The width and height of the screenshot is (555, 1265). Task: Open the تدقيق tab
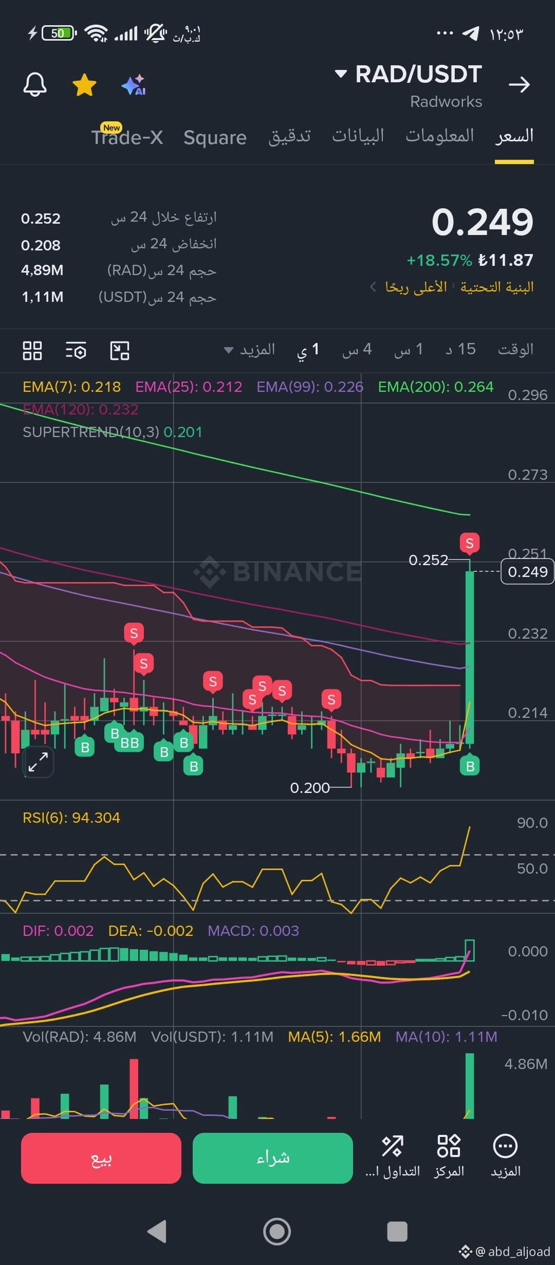tap(289, 136)
